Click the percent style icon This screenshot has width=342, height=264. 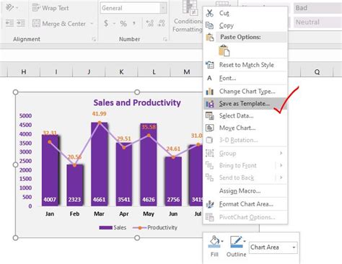point(123,23)
